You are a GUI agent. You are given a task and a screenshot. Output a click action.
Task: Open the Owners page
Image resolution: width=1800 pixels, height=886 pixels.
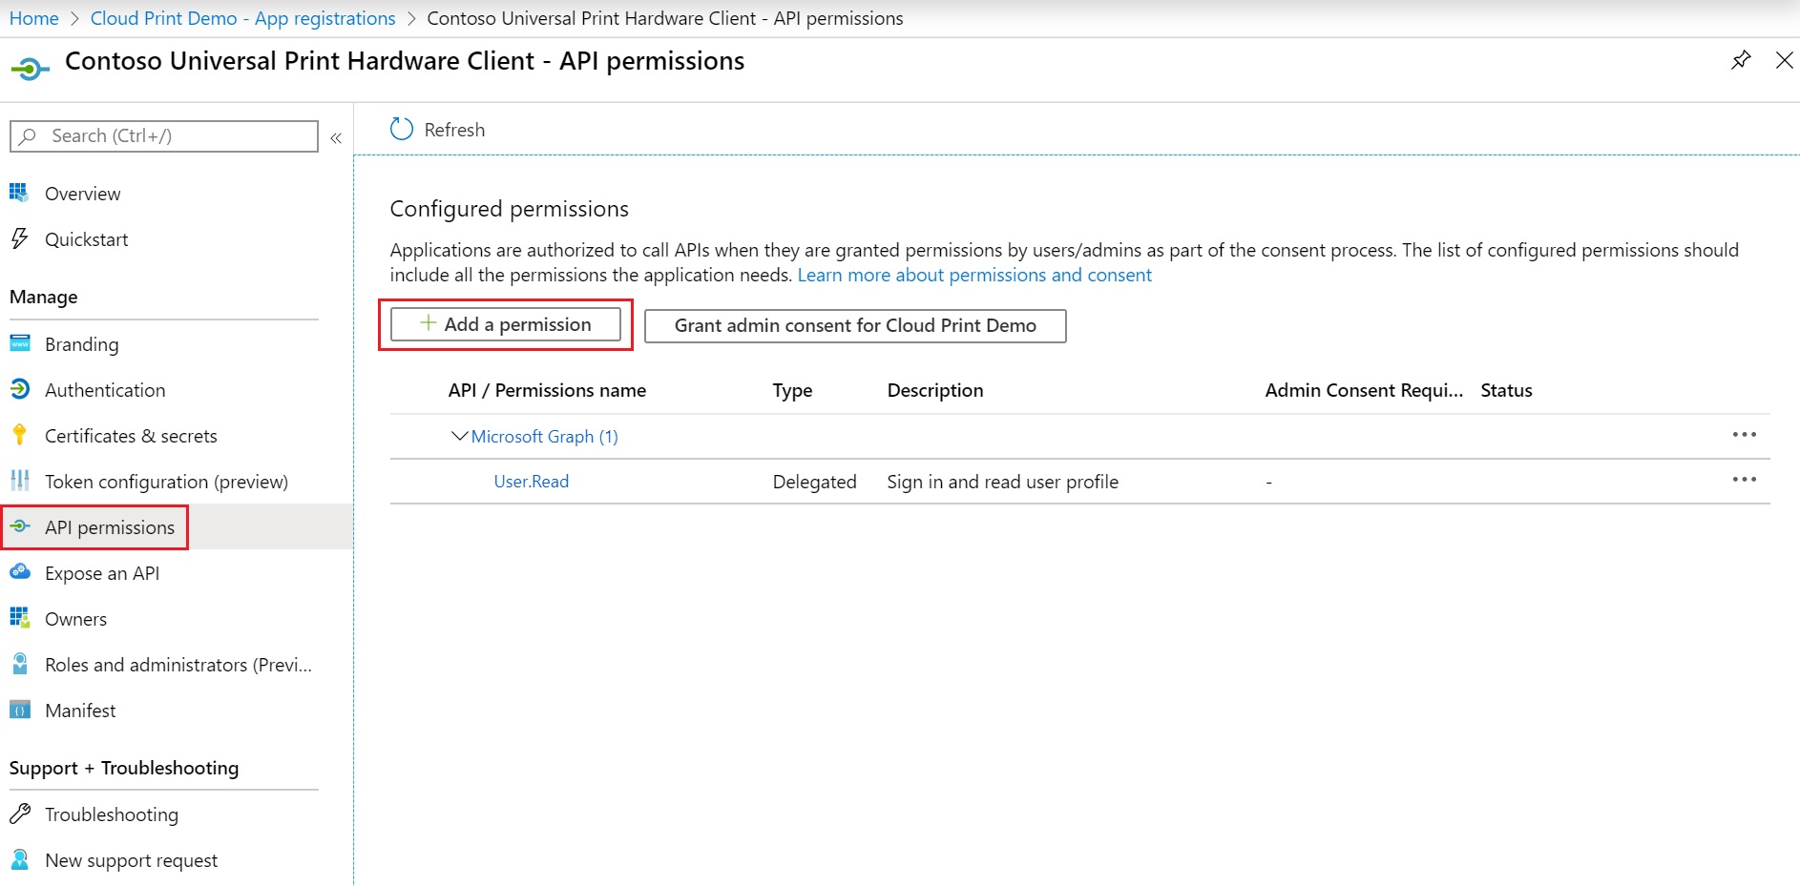pyautogui.click(x=75, y=619)
